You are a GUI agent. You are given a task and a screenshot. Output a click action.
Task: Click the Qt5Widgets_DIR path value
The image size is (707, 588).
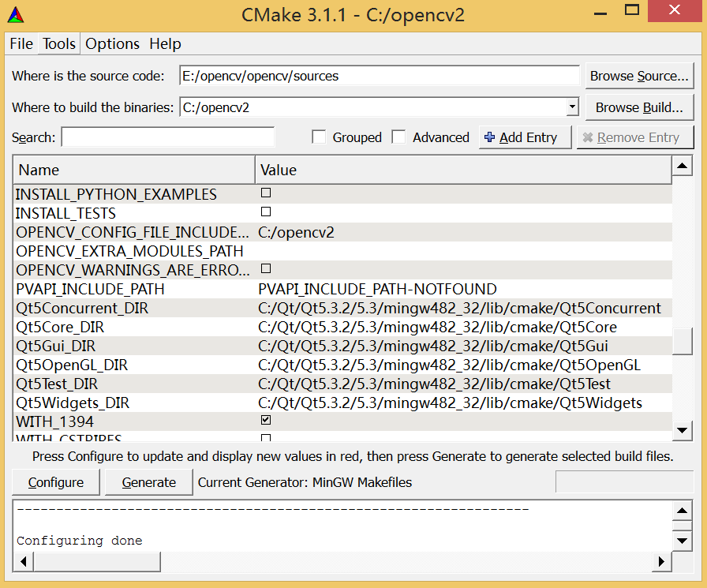(450, 403)
